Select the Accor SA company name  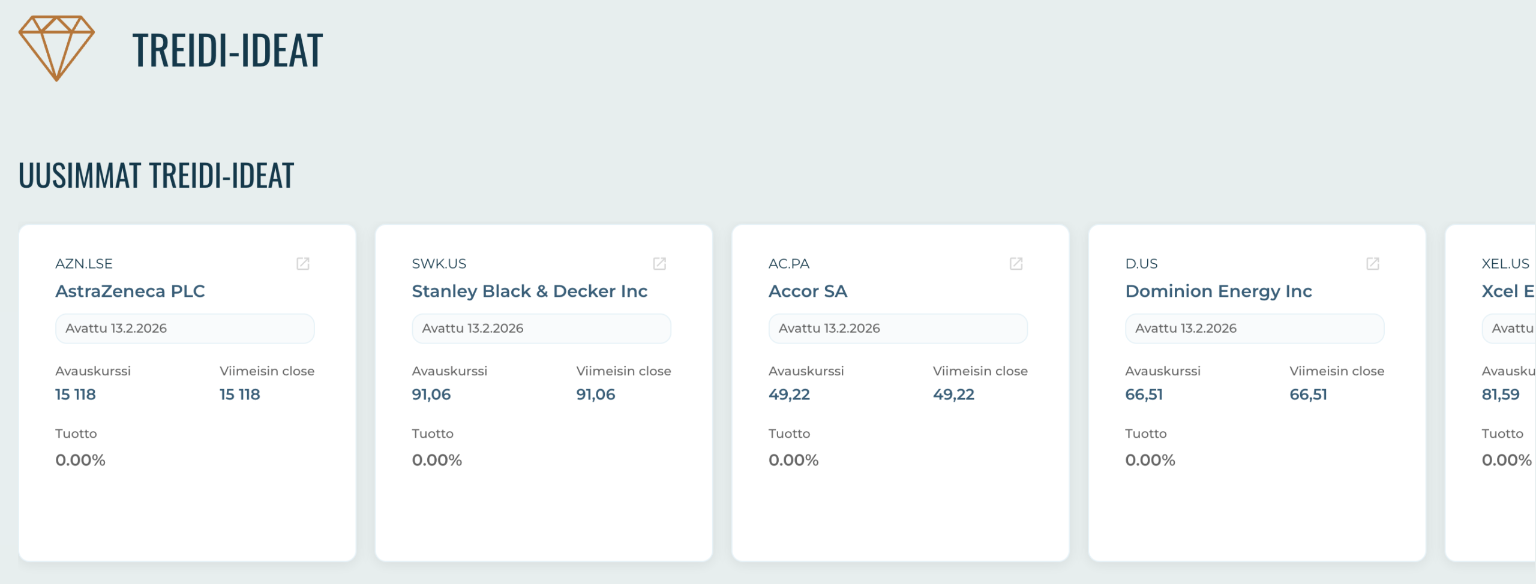[808, 291]
